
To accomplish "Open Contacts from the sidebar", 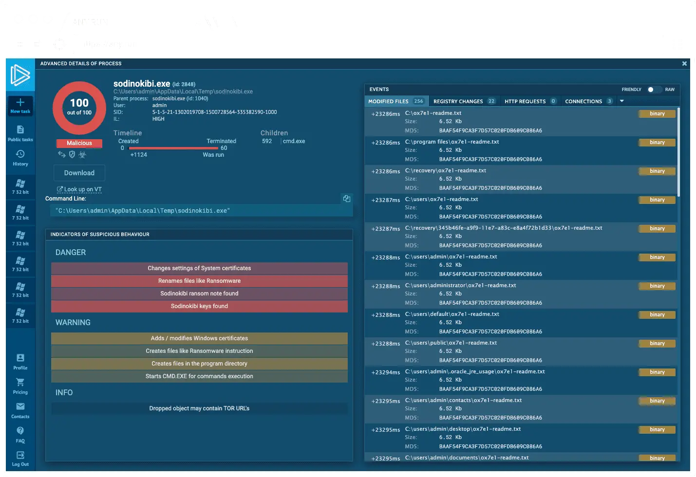I will tap(20, 407).
